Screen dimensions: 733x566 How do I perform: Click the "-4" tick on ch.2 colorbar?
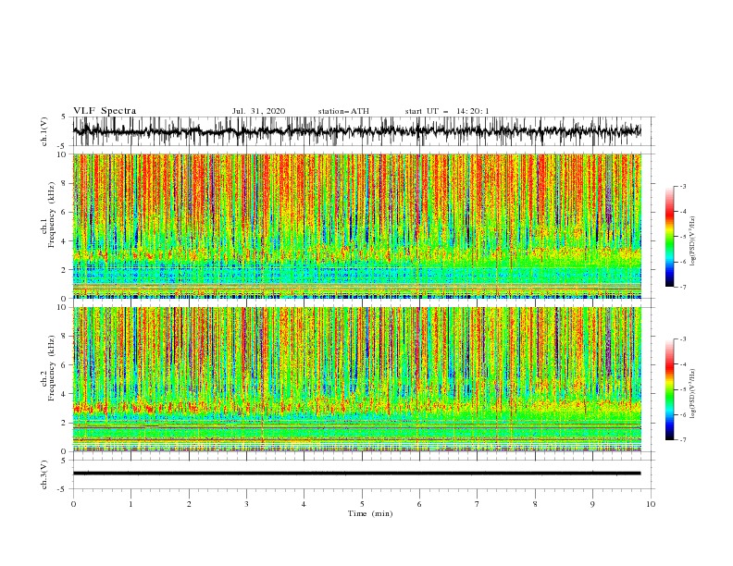[x=683, y=364]
